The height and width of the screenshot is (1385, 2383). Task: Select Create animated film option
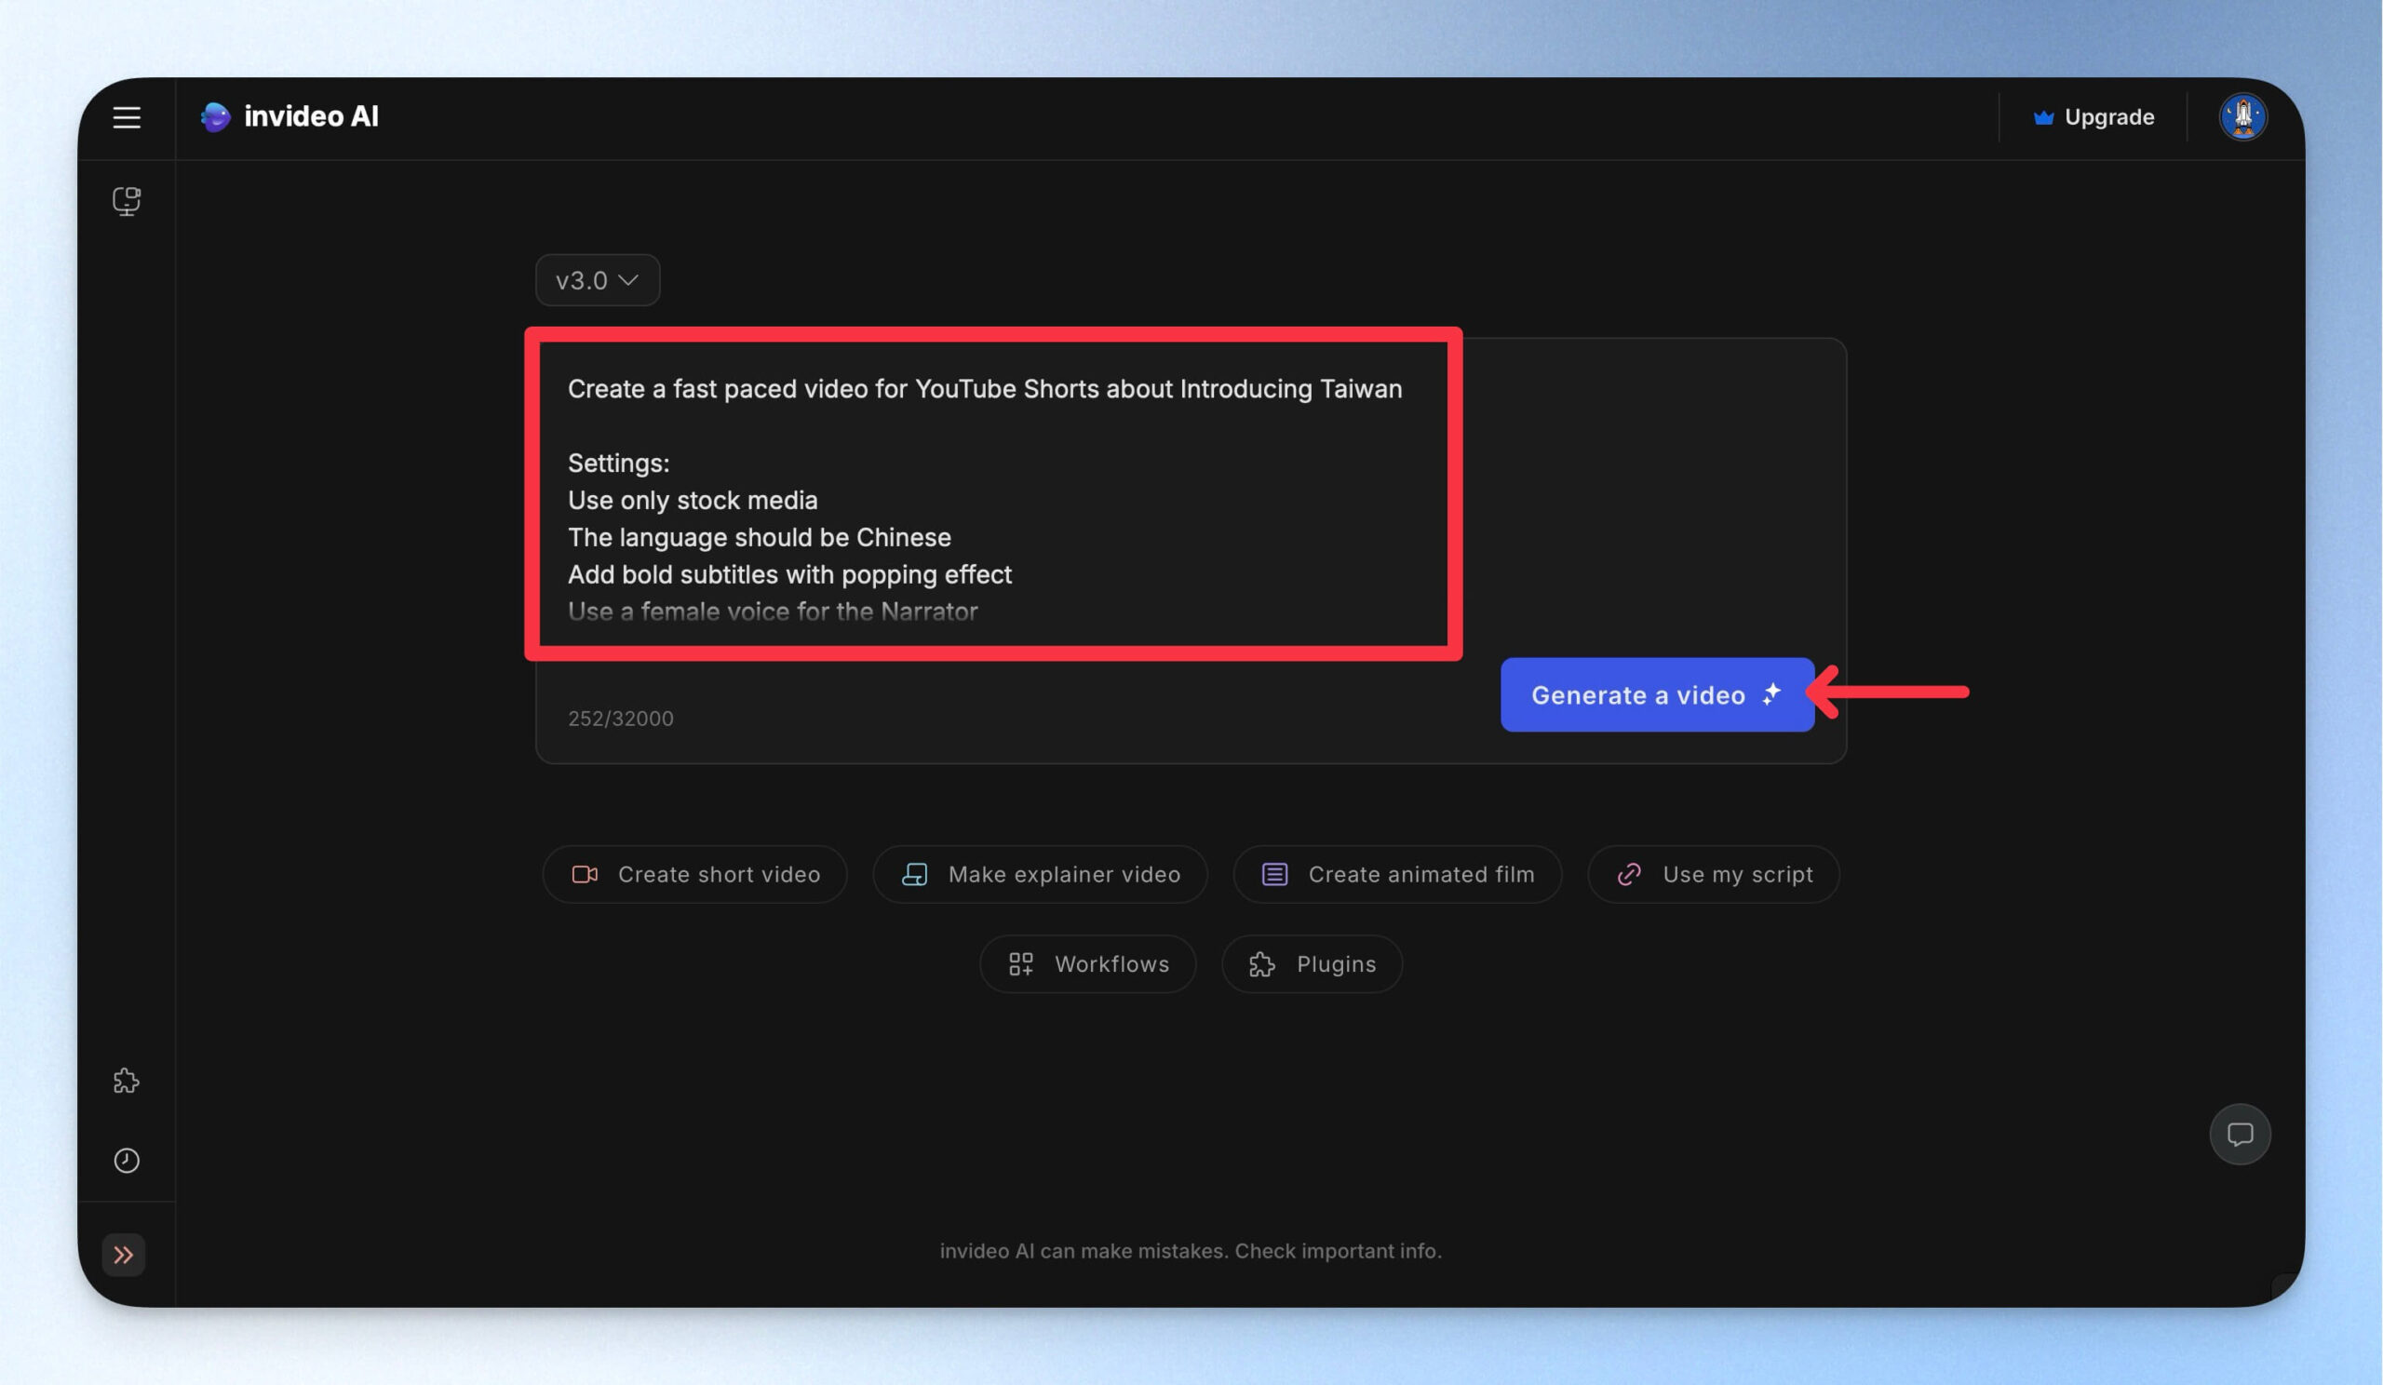coord(1397,875)
